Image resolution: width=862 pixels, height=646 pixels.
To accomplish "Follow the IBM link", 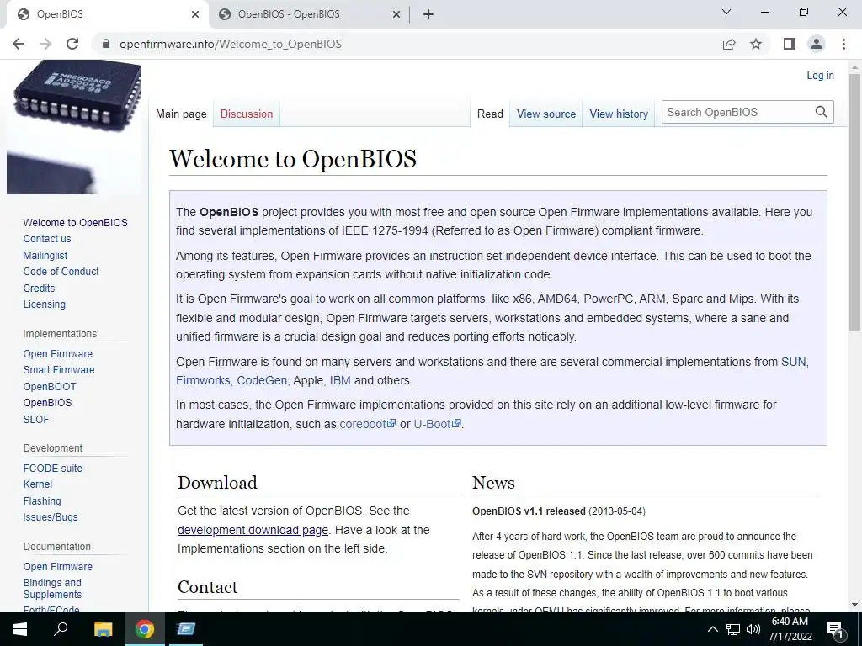I will (340, 380).
